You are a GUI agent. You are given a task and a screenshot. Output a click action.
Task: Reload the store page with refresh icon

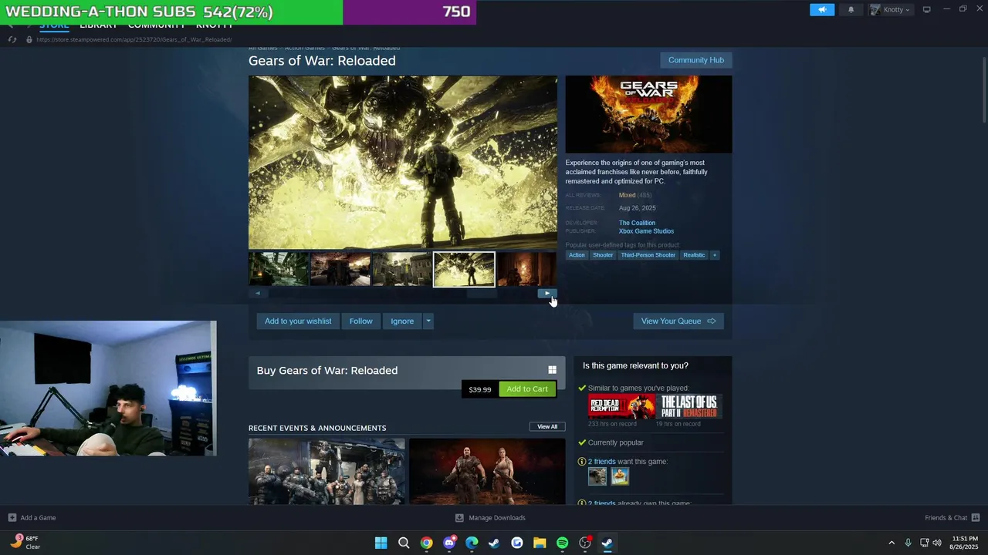[x=12, y=39]
